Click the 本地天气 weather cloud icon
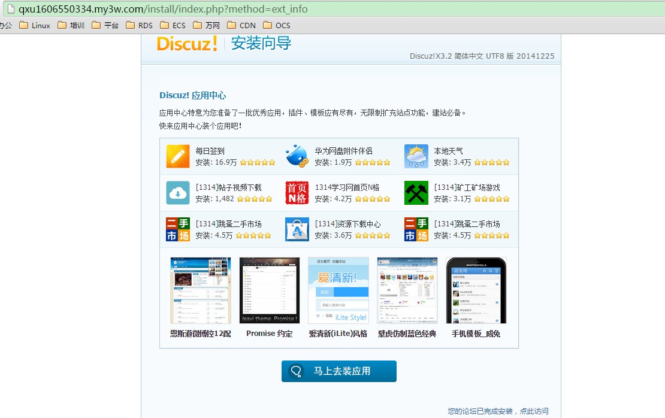Image resolution: width=665 pixels, height=418 pixels. tap(416, 156)
